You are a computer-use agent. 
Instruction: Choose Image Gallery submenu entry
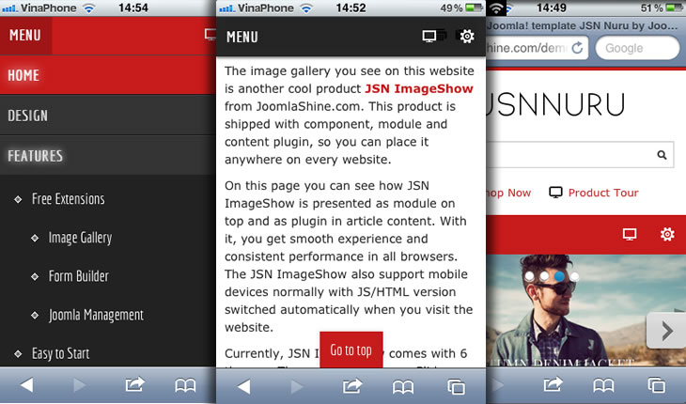(x=80, y=238)
